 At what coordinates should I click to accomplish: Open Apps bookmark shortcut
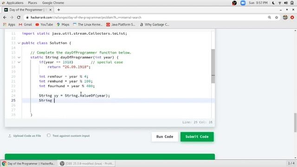9,25
